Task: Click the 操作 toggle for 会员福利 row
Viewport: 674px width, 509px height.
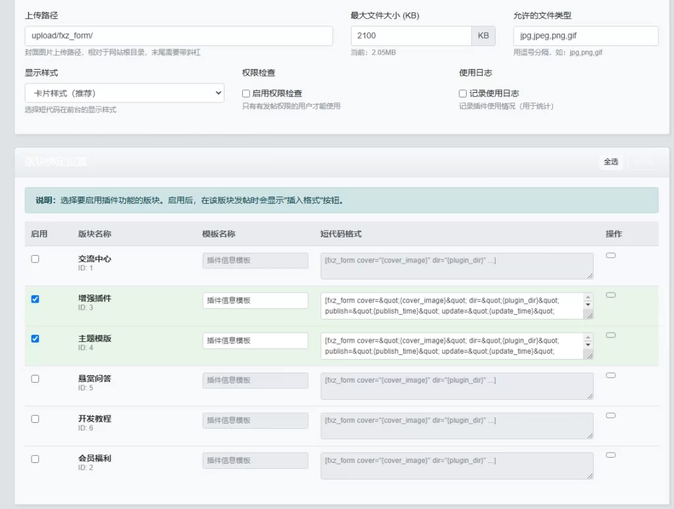Action: (611, 454)
